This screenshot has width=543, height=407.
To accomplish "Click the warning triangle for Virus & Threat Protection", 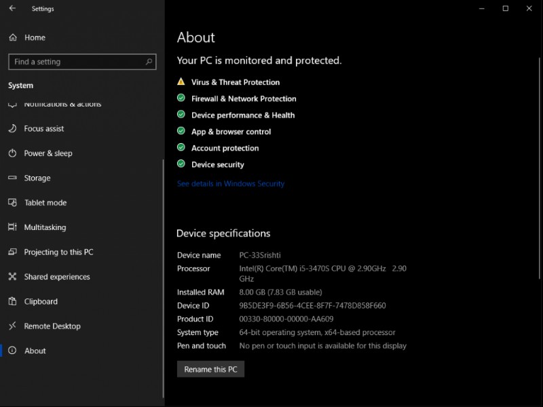I will tap(181, 81).
